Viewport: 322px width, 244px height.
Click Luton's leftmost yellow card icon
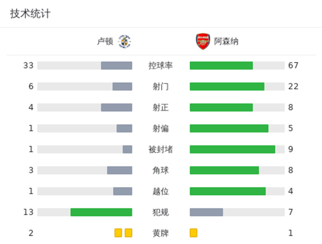coord(118,233)
